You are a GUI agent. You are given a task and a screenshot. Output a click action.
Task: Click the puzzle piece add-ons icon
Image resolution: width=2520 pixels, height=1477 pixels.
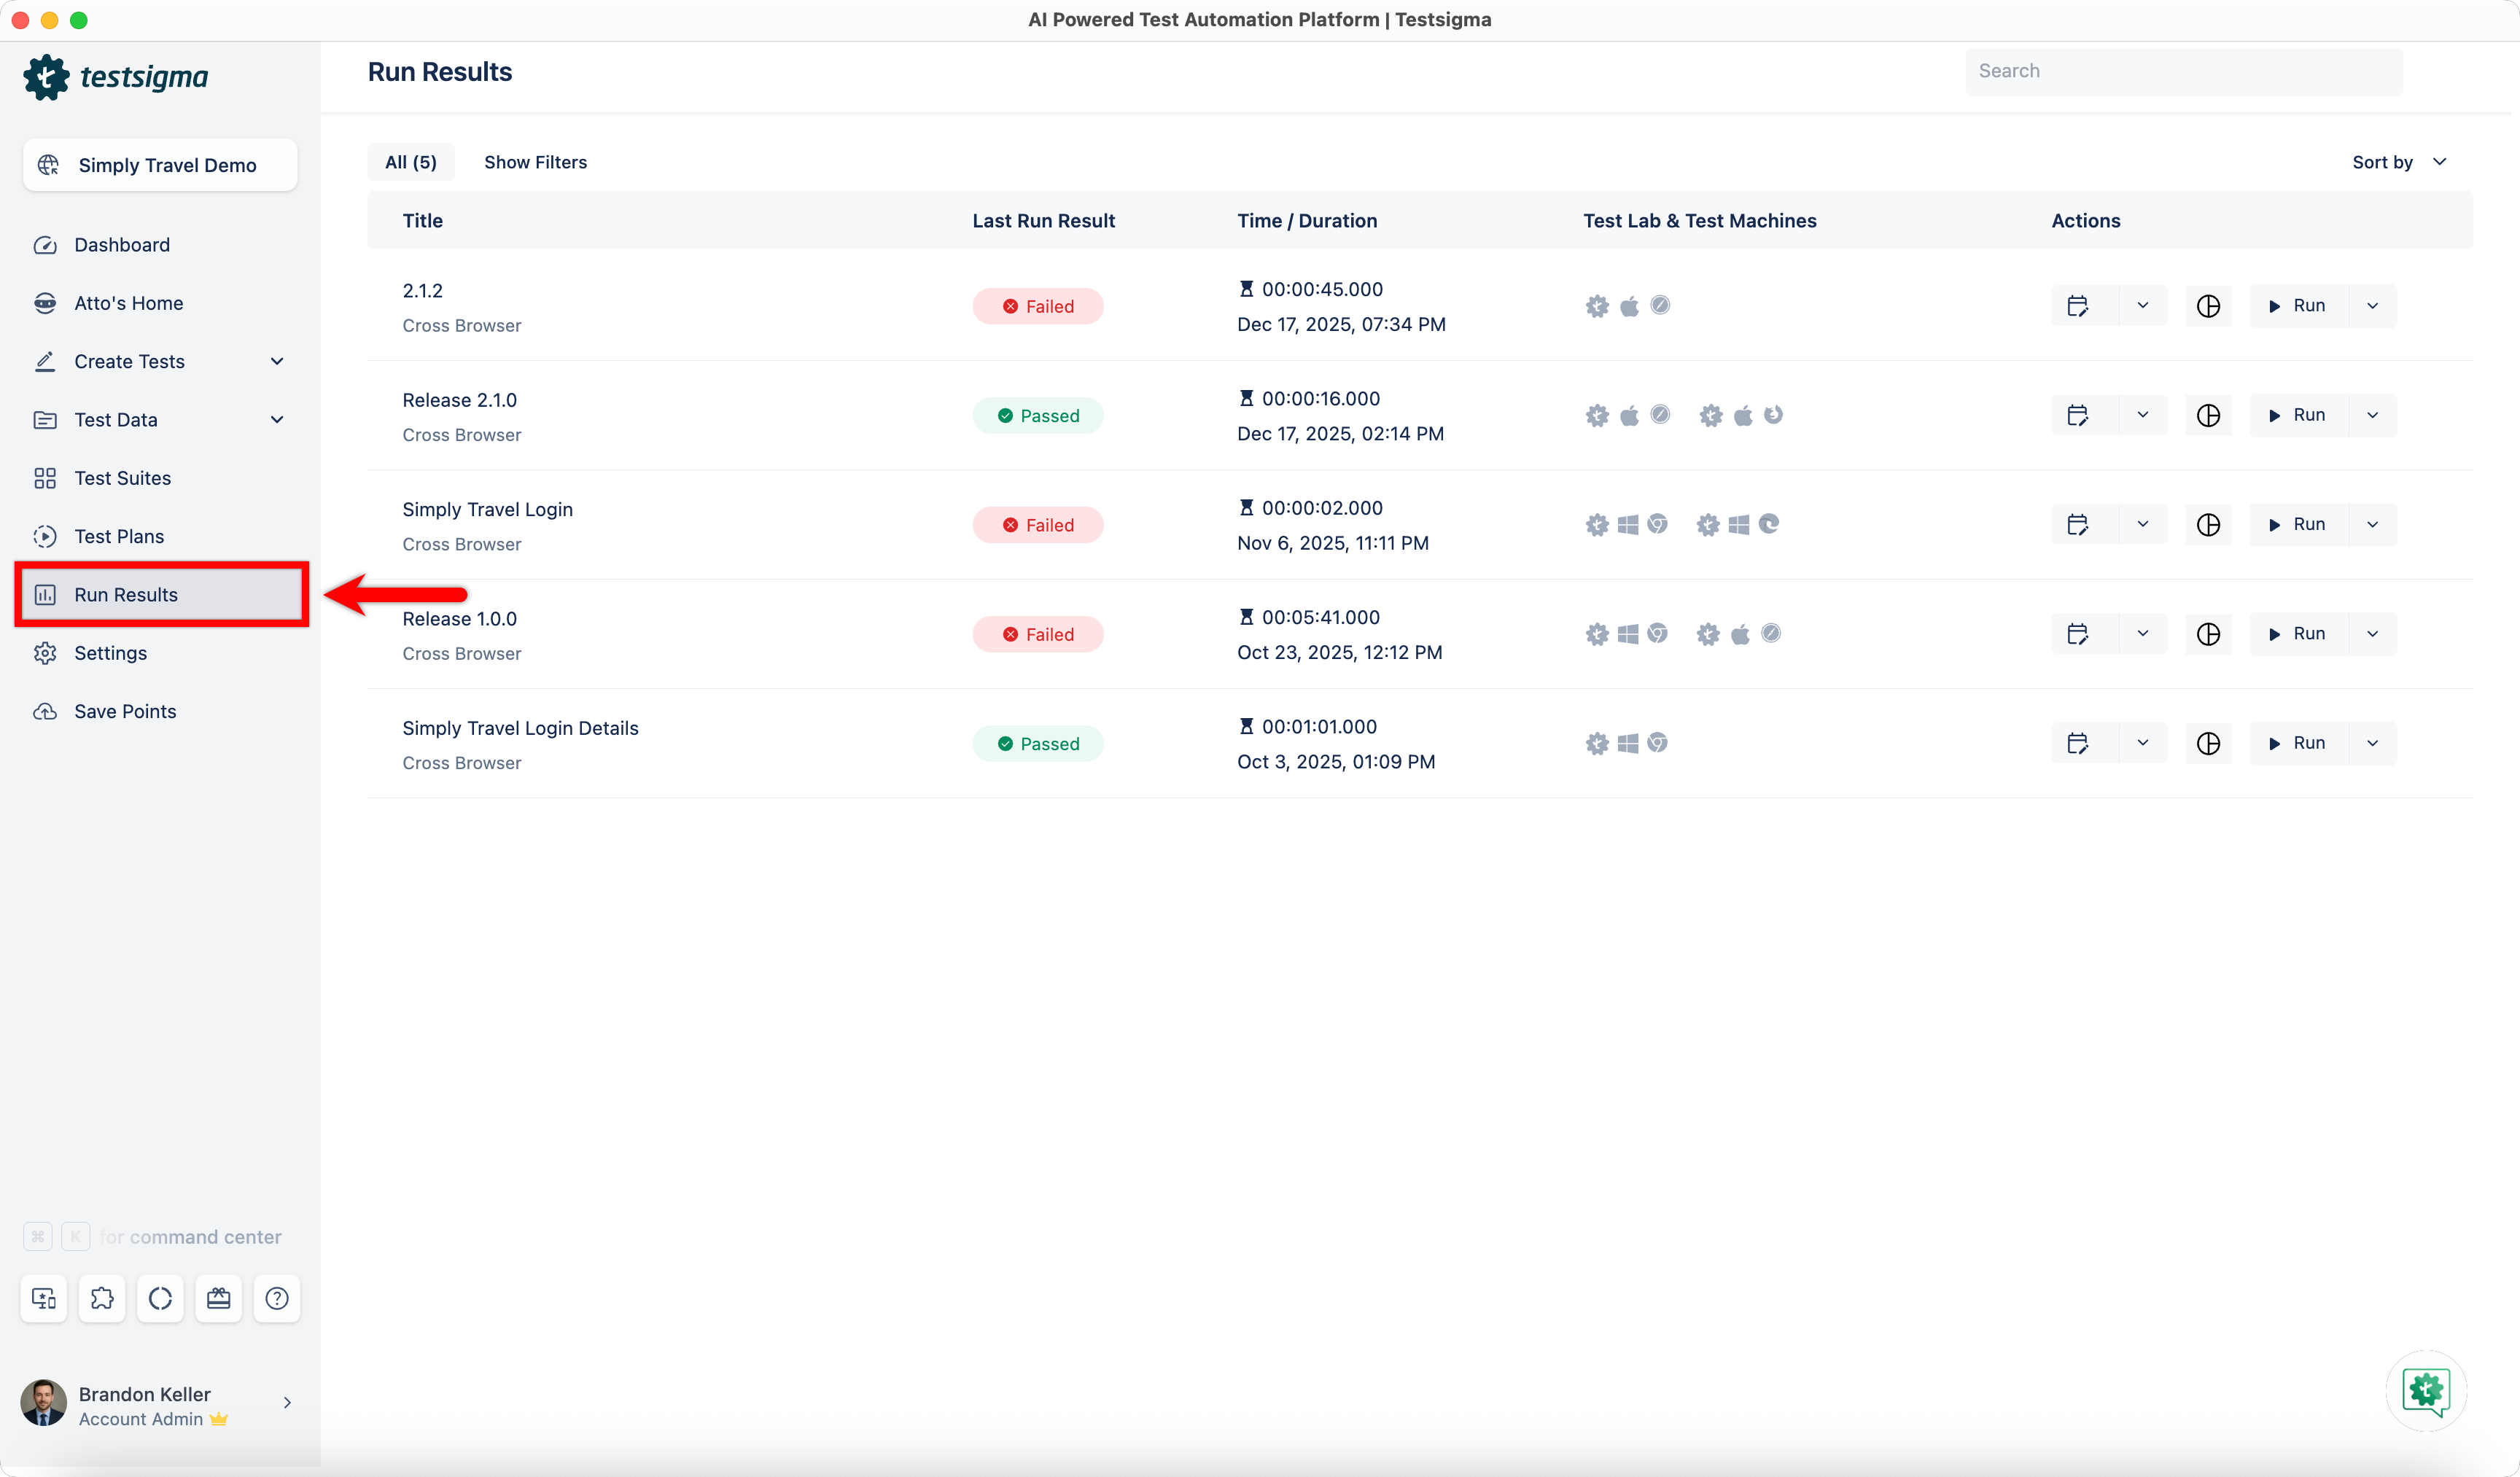(102, 1298)
